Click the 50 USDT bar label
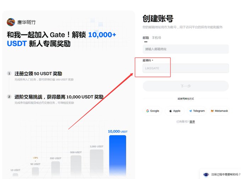 35,164
